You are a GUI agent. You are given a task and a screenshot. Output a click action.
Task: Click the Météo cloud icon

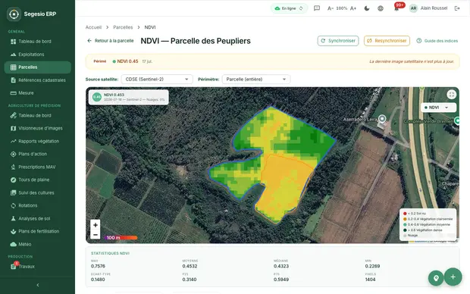[13, 244]
